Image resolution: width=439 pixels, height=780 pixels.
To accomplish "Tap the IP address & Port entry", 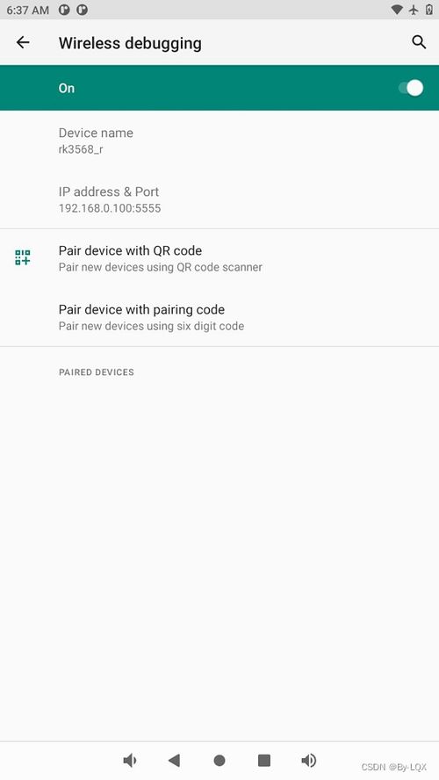I will (x=219, y=199).
